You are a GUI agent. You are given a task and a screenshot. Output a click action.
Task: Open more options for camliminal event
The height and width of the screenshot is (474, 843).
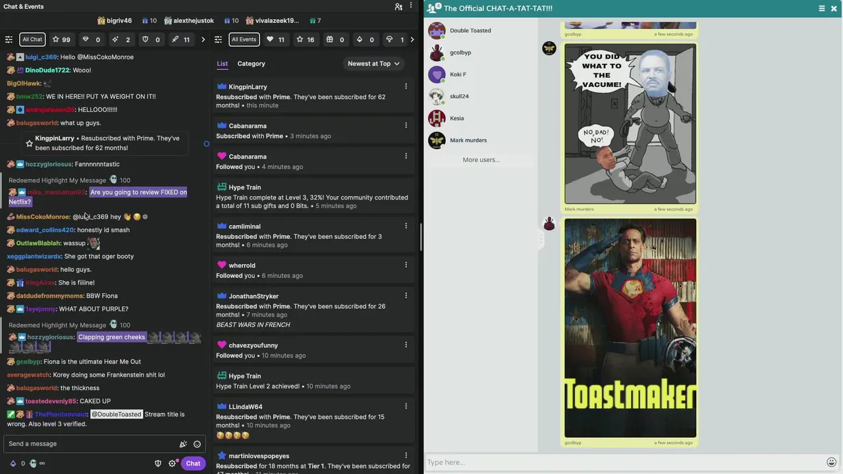(406, 226)
